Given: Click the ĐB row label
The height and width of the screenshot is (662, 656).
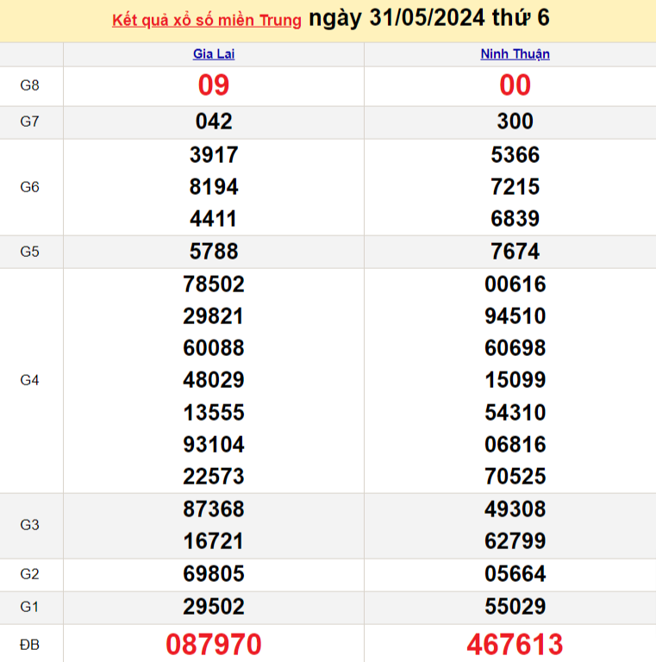Looking at the screenshot, I should tap(30, 644).
